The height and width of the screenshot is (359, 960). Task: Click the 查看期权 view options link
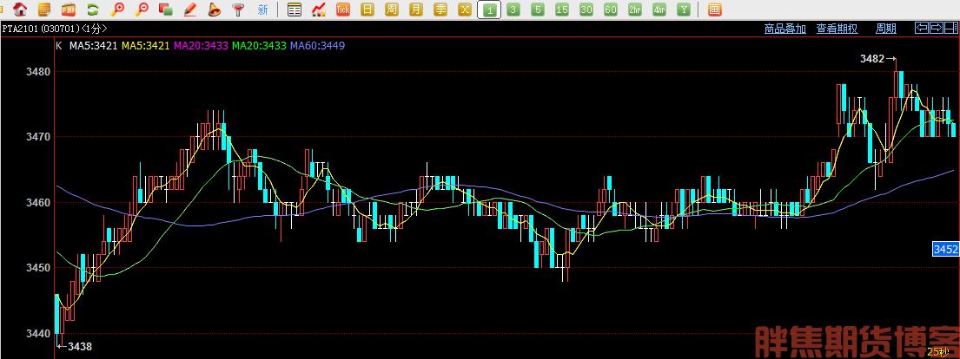point(837,29)
